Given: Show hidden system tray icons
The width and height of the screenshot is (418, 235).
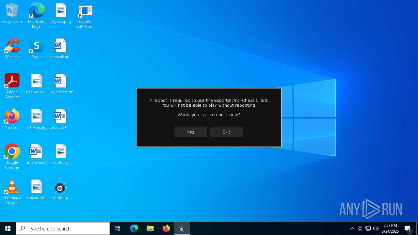Looking at the screenshot, I should click(x=352, y=228).
